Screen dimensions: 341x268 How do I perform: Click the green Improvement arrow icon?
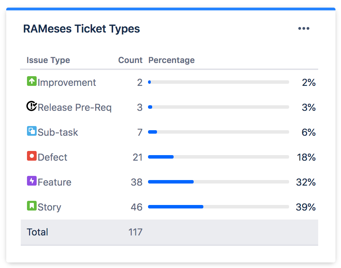point(32,81)
